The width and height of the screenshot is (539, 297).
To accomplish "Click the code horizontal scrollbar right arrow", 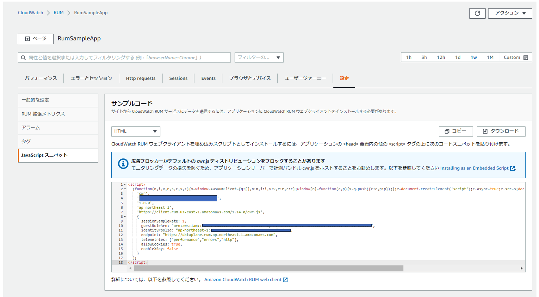I will [521, 269].
